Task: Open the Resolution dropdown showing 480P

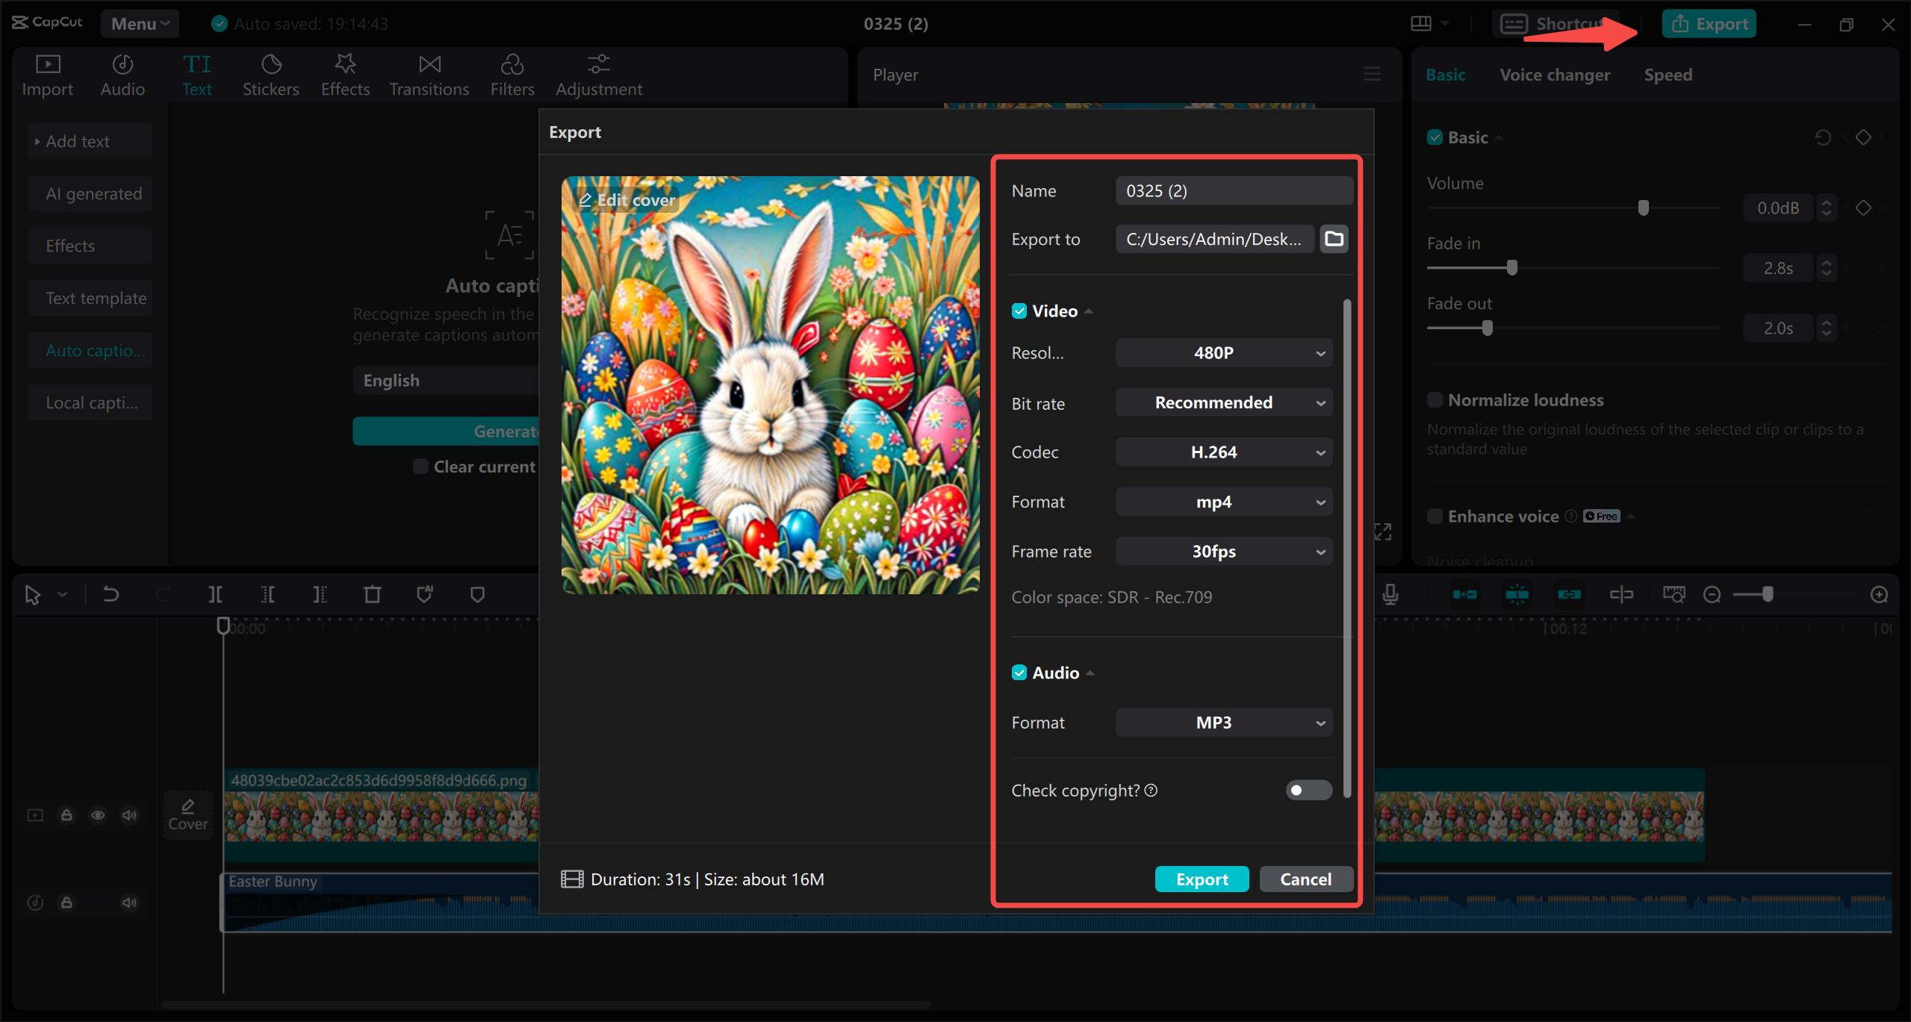Action: coord(1222,352)
